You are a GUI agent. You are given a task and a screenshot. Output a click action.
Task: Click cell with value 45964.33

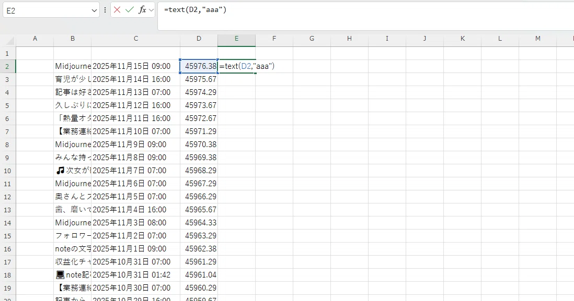199,223
